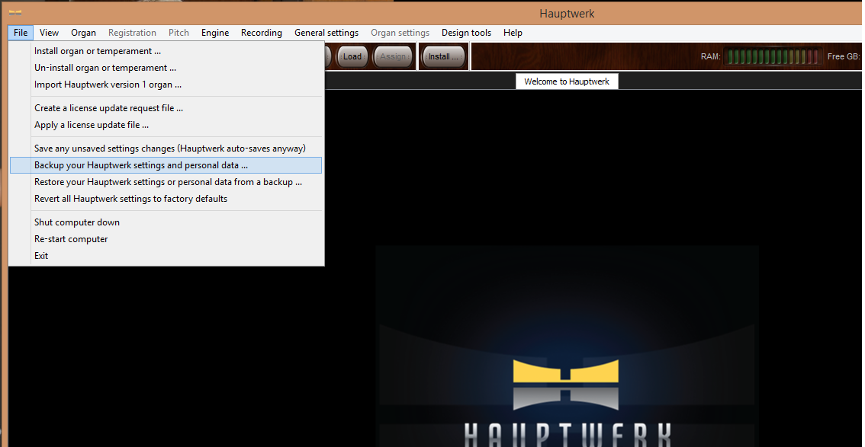Open the General settings menu
The height and width of the screenshot is (447, 865).
326,33
